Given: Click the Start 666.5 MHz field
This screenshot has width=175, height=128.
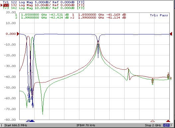Looking at the screenshot, I should [16, 125].
